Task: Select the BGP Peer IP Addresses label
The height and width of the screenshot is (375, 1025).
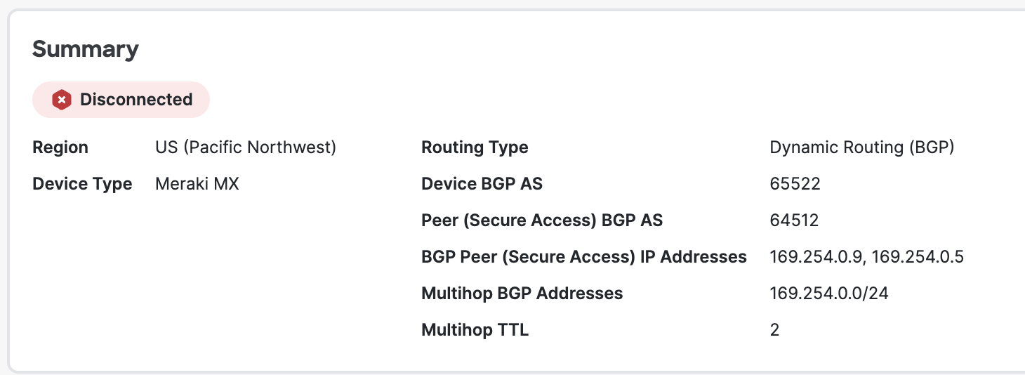Action: point(583,257)
